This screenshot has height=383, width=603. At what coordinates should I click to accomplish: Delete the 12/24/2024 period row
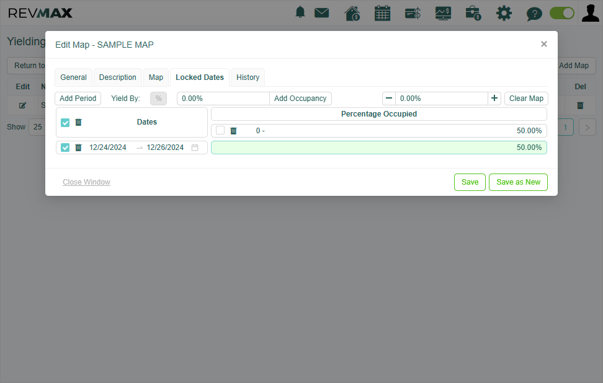[x=78, y=147]
